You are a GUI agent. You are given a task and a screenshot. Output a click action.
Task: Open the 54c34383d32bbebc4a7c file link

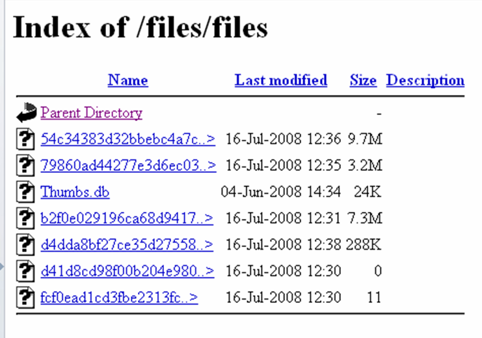[127, 138]
